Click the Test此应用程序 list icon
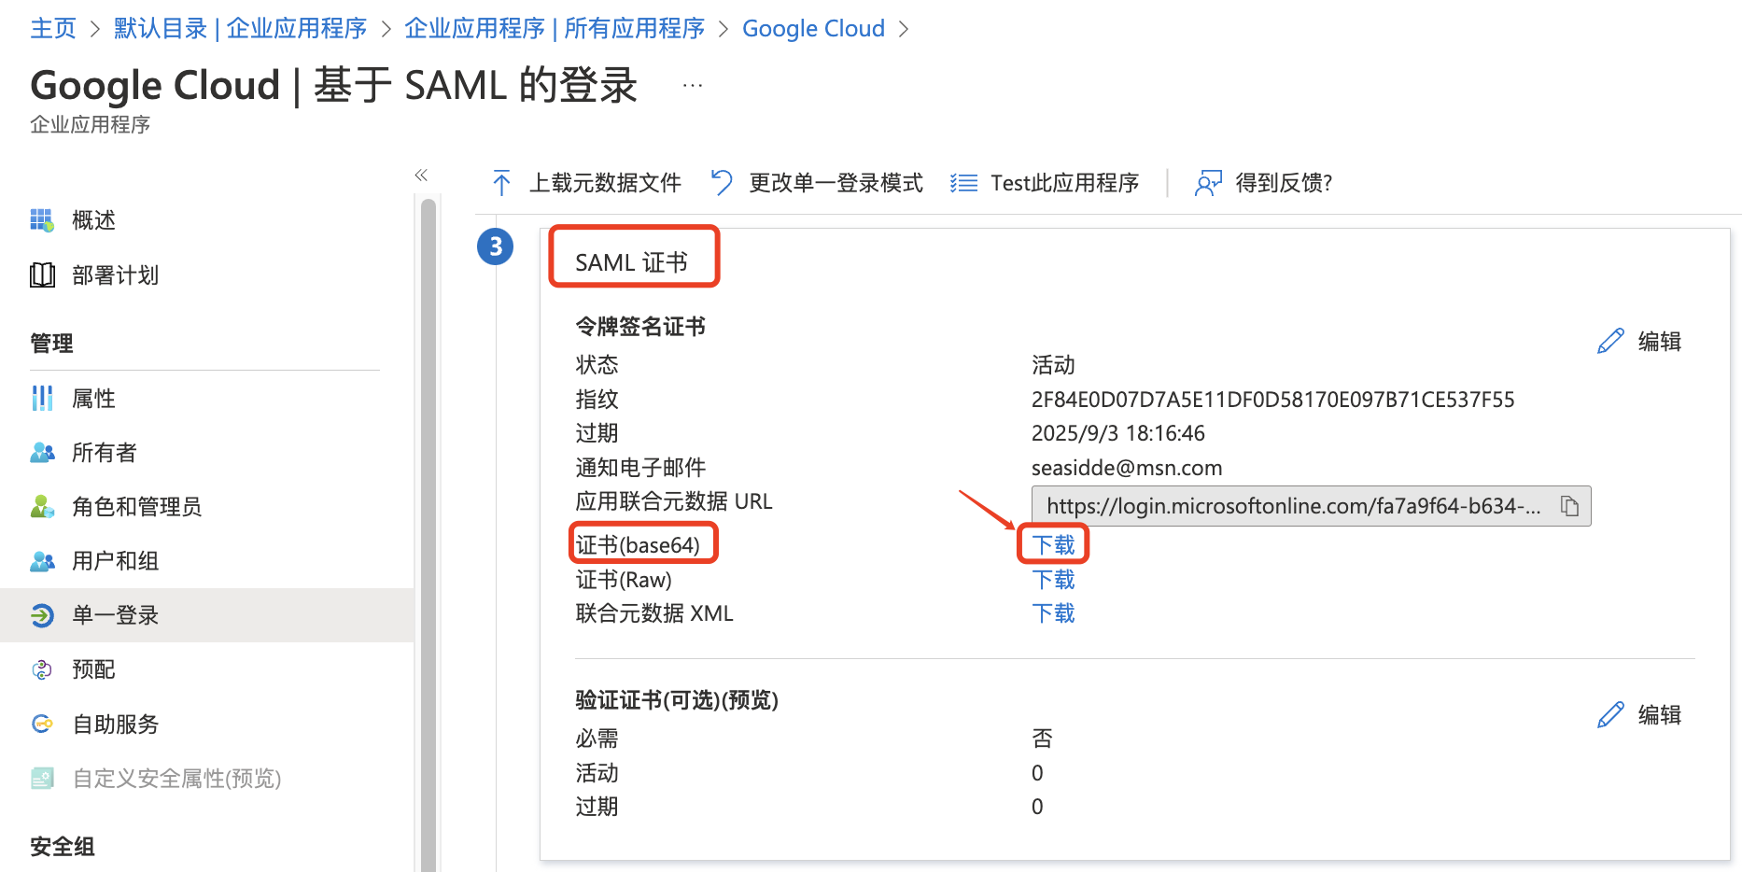 (x=963, y=183)
